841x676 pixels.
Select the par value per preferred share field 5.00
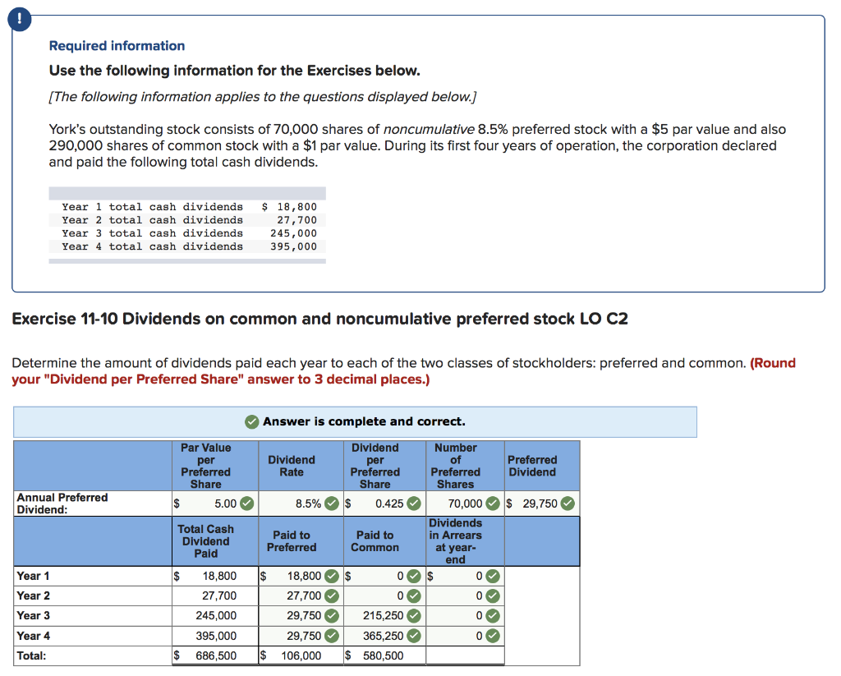(x=215, y=504)
